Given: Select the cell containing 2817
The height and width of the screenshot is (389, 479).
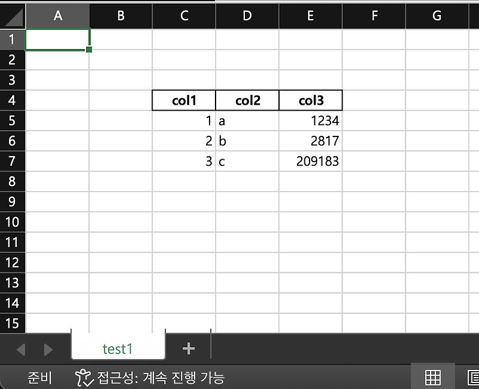Looking at the screenshot, I should coord(311,141).
